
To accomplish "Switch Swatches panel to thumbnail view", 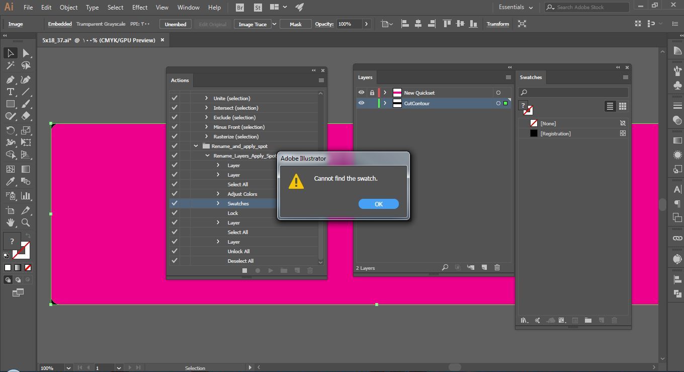I will 623,106.
